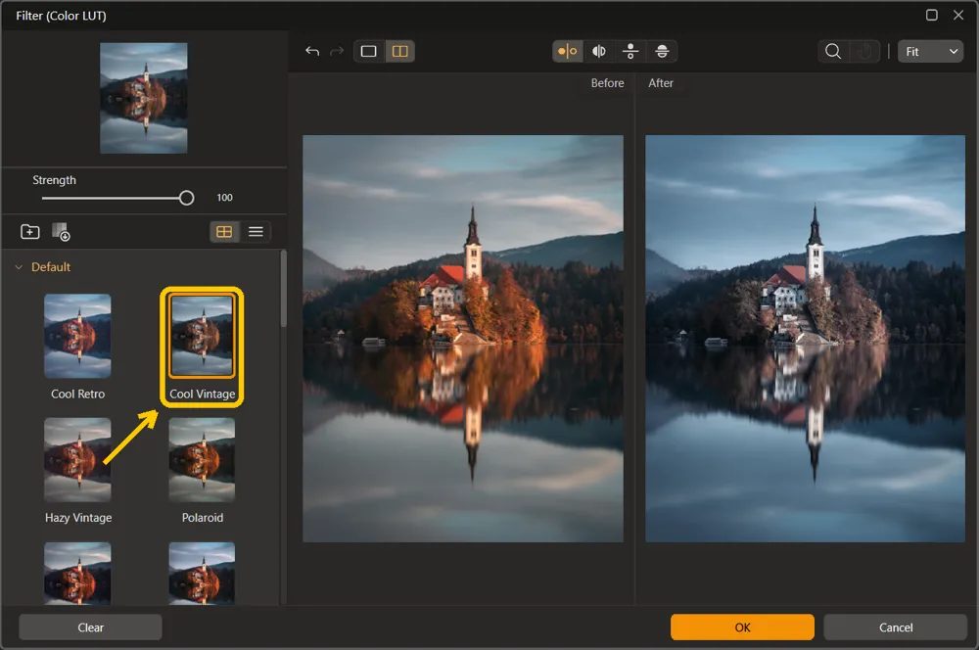Screen dimensions: 979x650
Task: Click the After label
Action: pyautogui.click(x=661, y=83)
